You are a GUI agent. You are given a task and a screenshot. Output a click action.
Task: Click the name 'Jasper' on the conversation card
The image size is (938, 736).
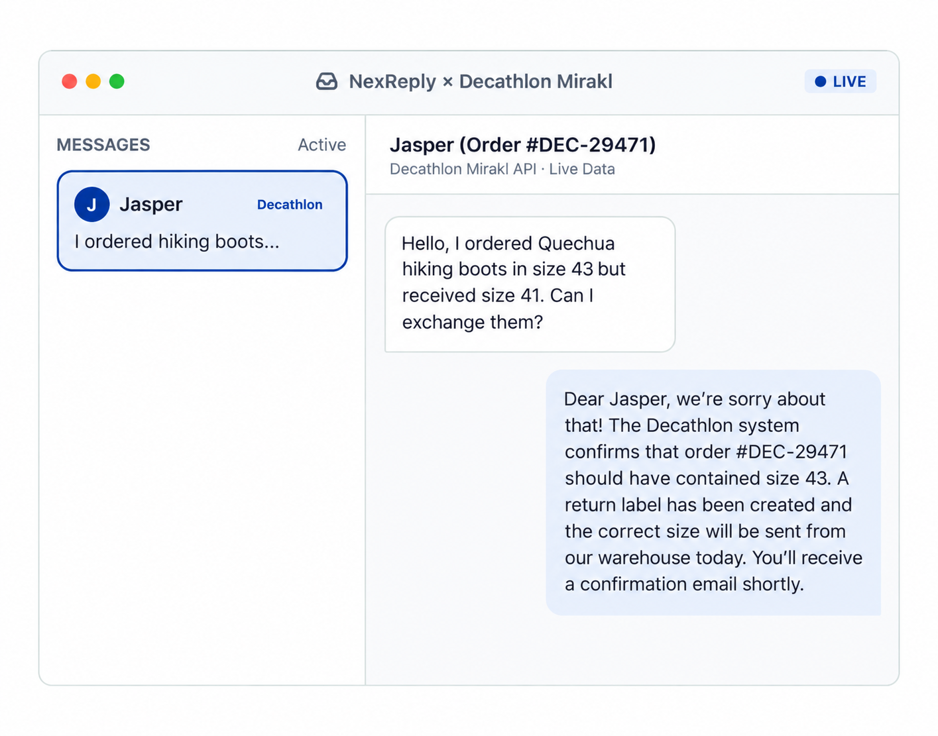coord(150,204)
